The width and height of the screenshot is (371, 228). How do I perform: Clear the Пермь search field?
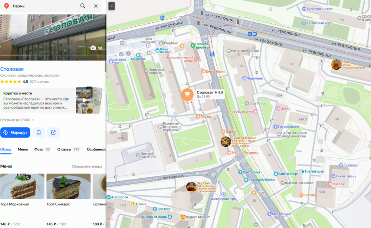click(x=96, y=6)
